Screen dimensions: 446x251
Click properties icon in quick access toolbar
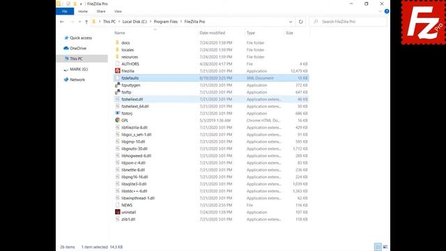(68, 3)
